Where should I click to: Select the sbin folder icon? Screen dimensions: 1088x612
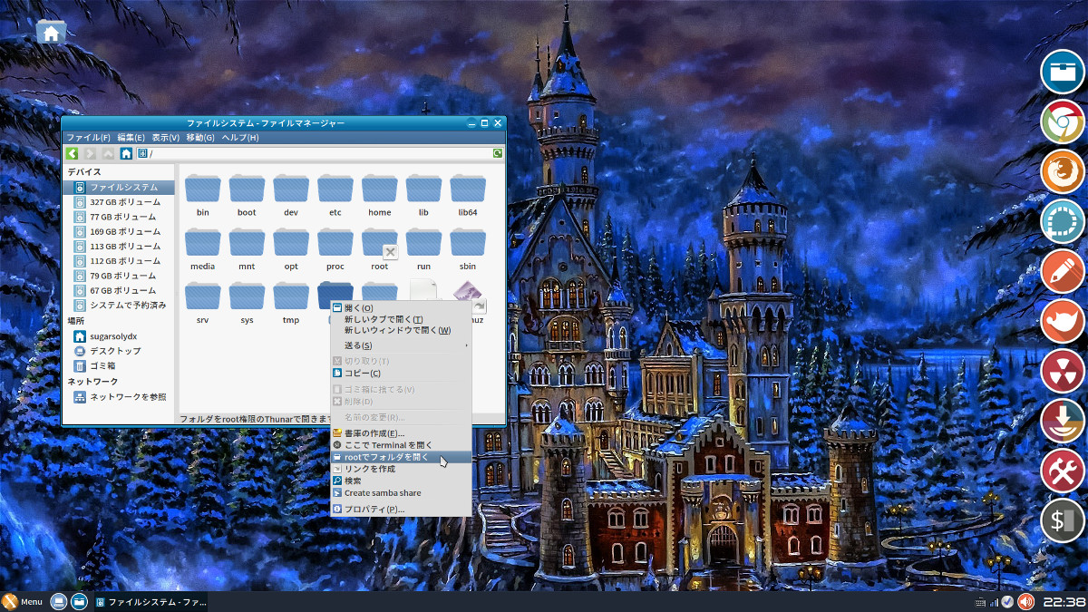pos(468,242)
